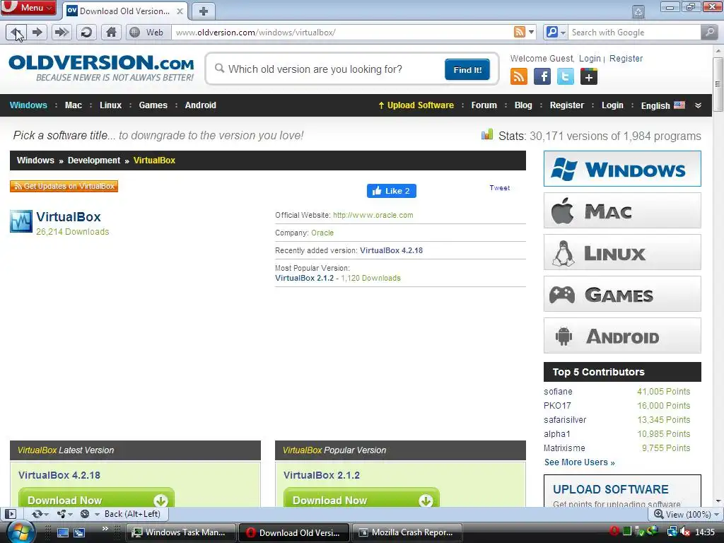Viewport: 724px width, 543px height.
Task: Click Windows in the breadcrumb
Action: [x=35, y=160]
